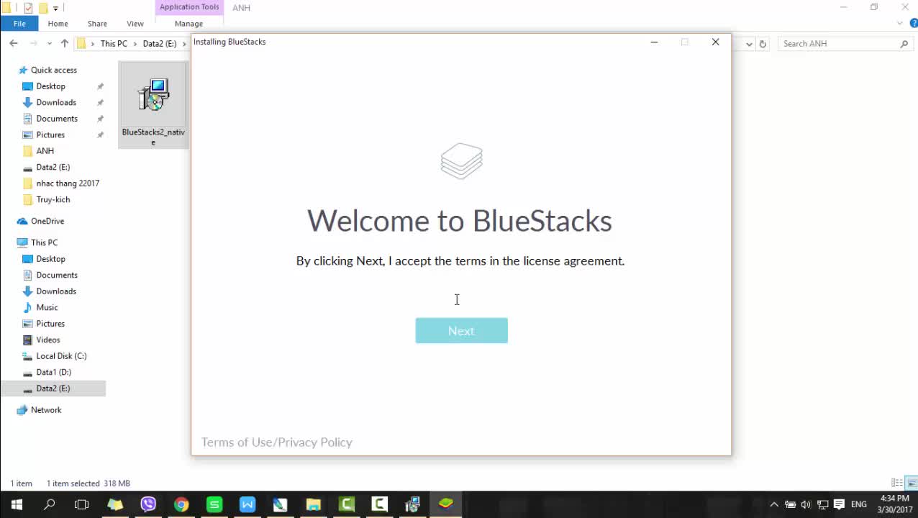The height and width of the screenshot is (518, 918).
Task: Open the ANH folder in Quick access
Action: [45, 151]
